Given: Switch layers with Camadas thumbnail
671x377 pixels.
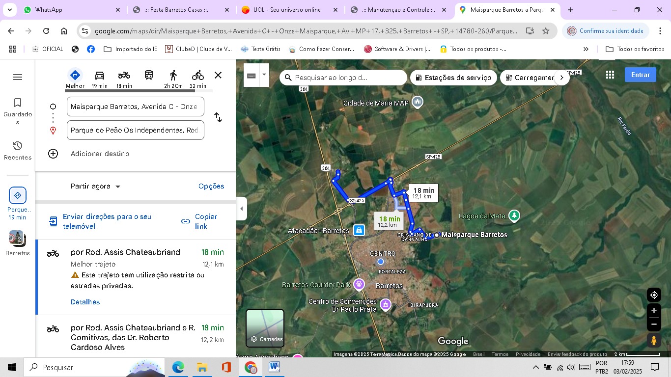Looking at the screenshot, I should 265,328.
